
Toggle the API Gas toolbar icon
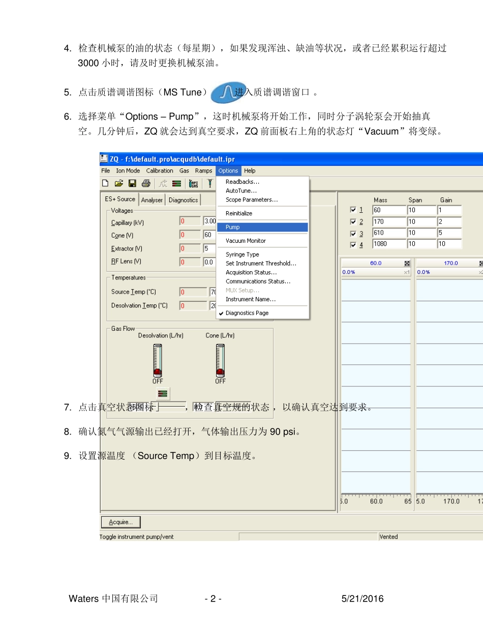[x=194, y=184]
